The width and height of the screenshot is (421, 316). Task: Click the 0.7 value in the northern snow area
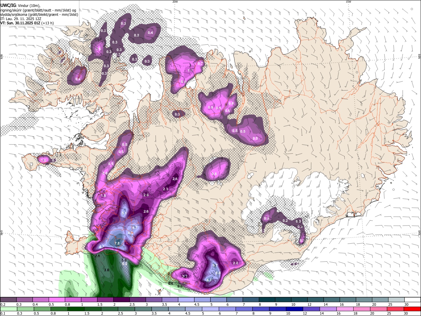point(200,64)
